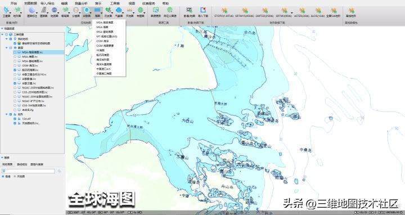Click the satellite map icon in the ribbon

pyautogui.click(x=6, y=10)
